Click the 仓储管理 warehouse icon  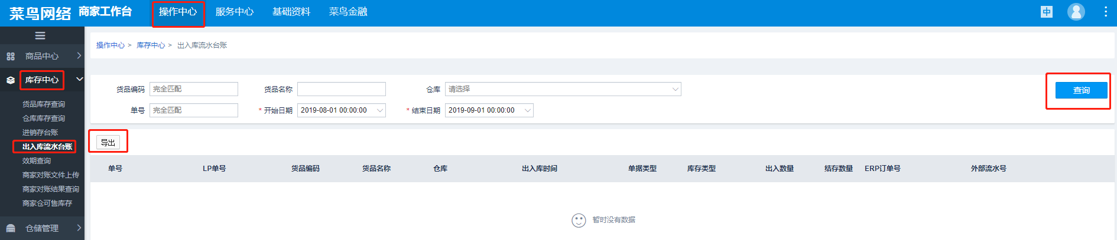click(11, 228)
